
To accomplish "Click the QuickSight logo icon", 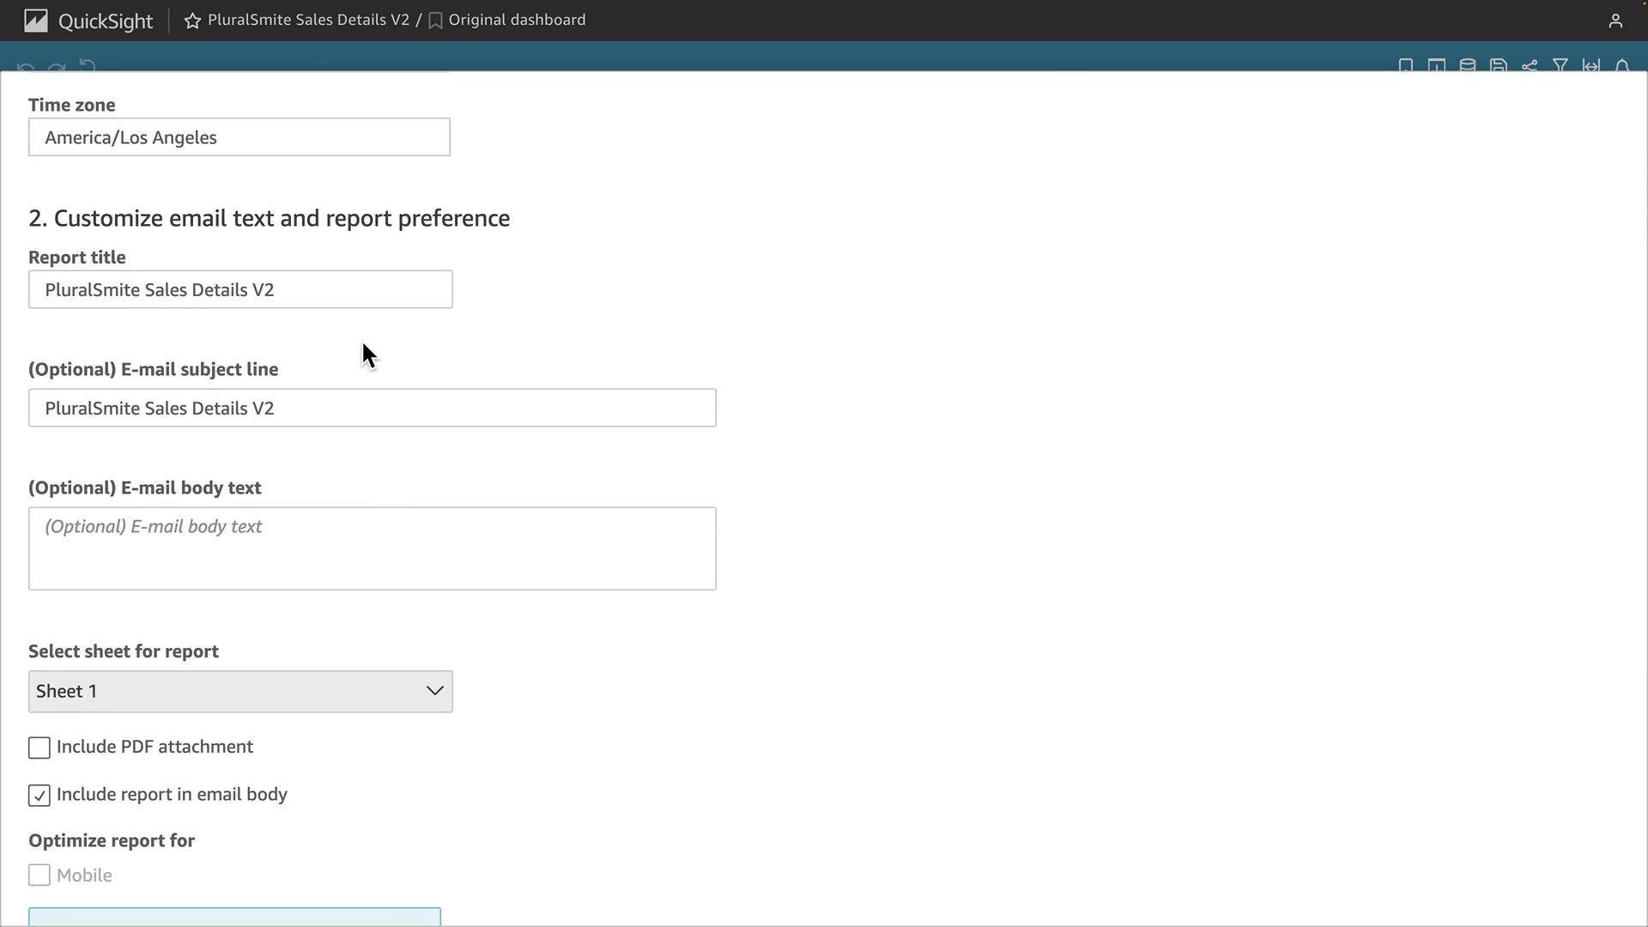I will (35, 21).
